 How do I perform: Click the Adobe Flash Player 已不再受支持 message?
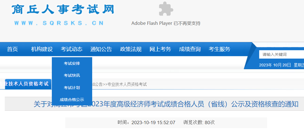pos(166,23)
